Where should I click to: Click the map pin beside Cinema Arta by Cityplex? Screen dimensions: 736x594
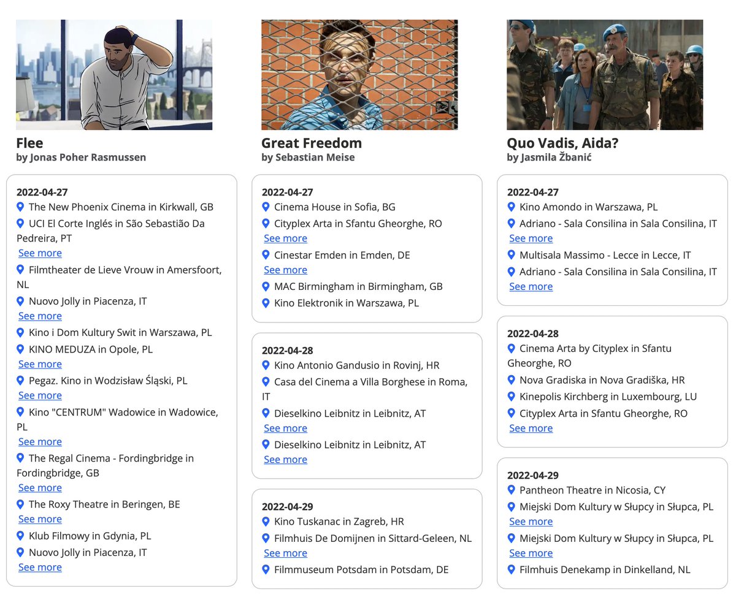511,348
